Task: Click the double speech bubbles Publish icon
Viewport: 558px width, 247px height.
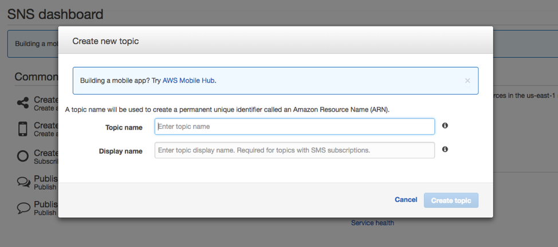Action: [23, 182]
